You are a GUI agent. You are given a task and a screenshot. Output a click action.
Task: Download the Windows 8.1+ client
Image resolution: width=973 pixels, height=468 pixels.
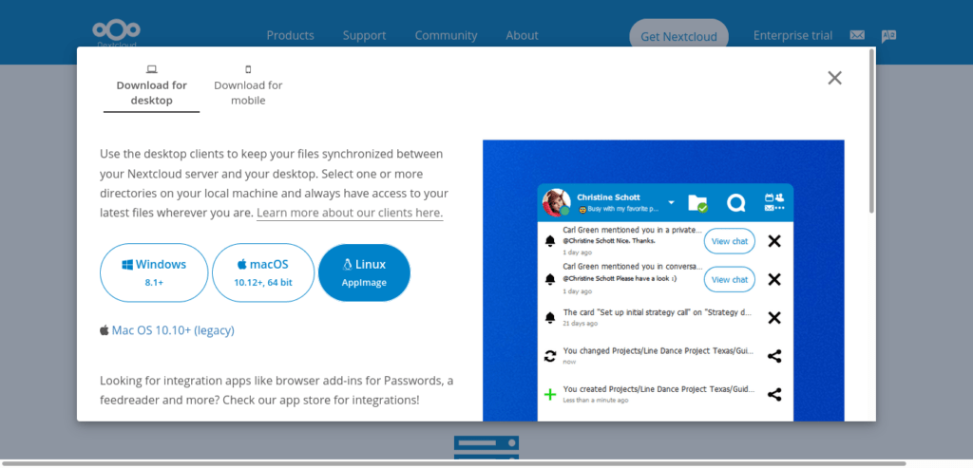154,272
